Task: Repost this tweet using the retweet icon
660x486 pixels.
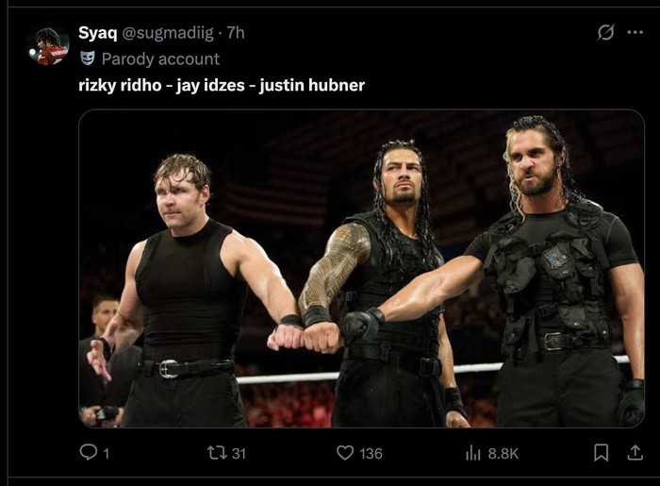Action: [x=215, y=453]
